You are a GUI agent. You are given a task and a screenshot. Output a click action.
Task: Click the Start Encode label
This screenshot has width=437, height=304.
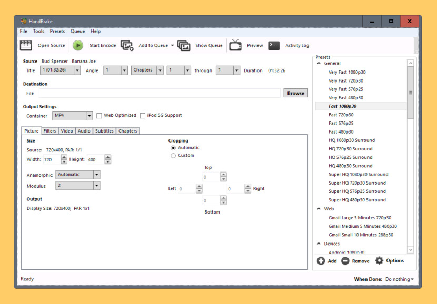(x=103, y=45)
